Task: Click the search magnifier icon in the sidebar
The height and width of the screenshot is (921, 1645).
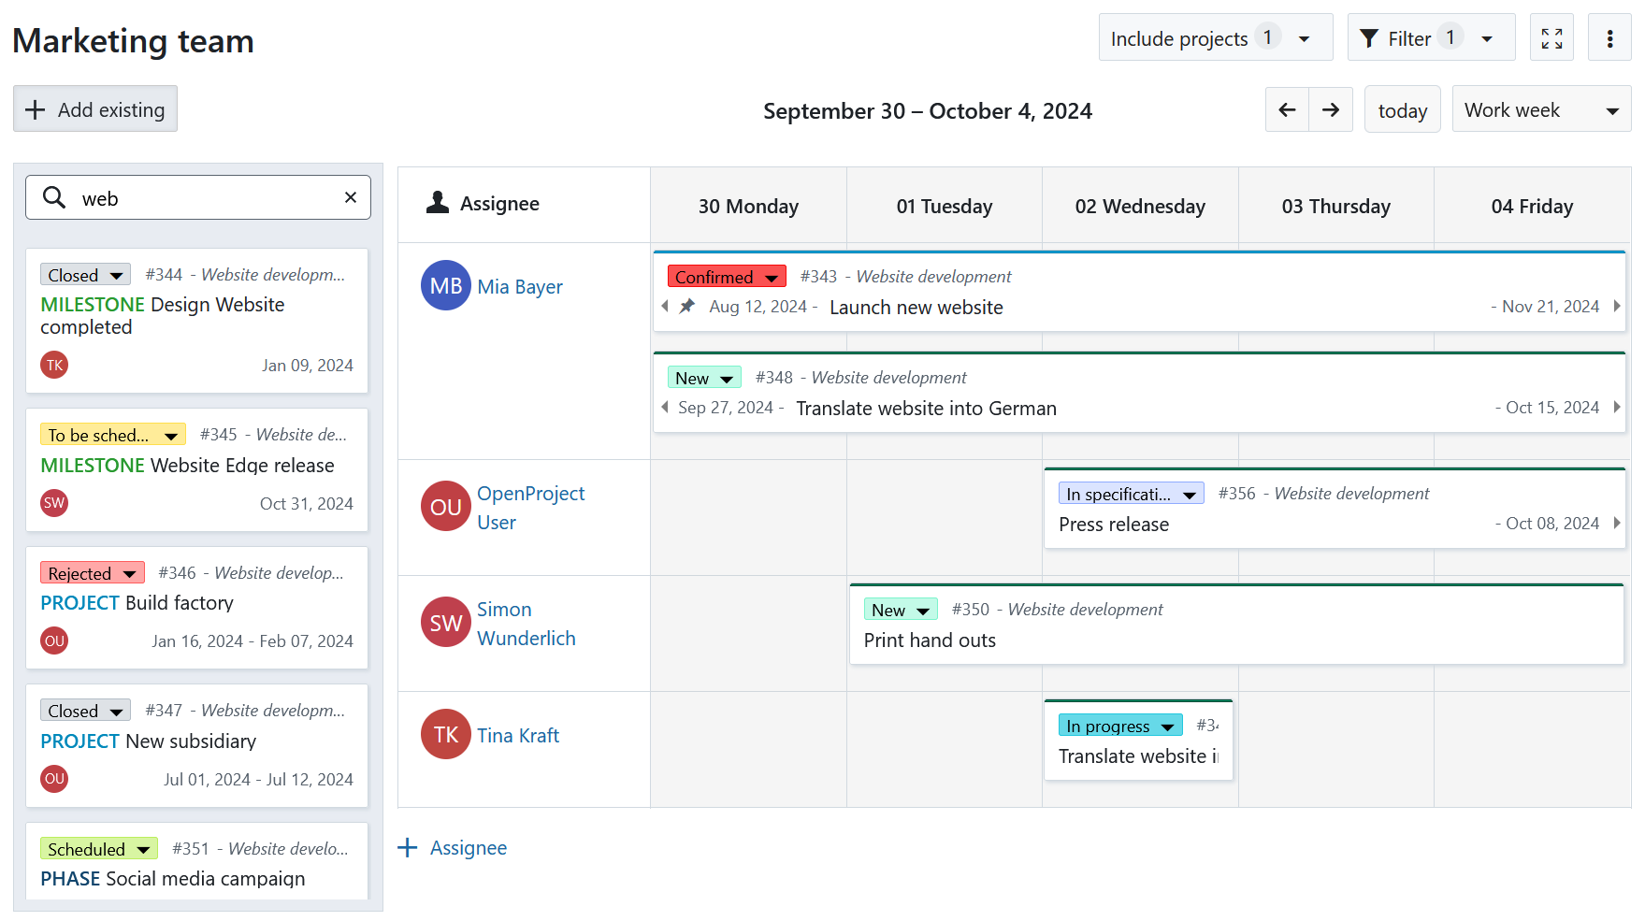Action: (54, 197)
